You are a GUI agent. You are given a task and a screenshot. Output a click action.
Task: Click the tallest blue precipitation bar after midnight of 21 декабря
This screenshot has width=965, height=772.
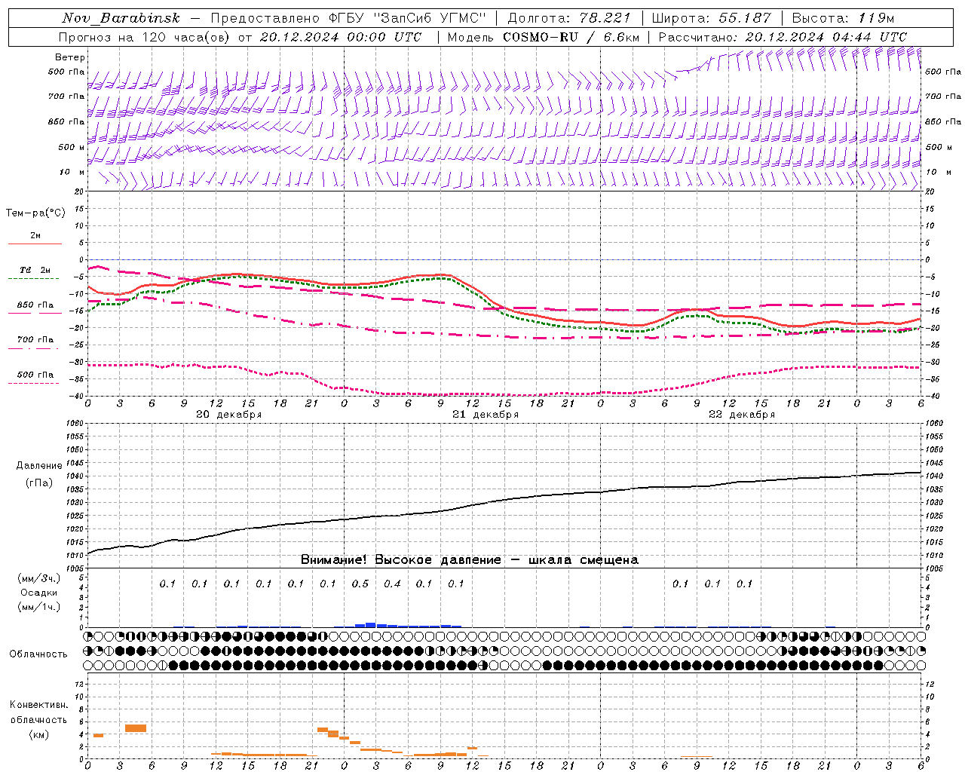coord(370,625)
